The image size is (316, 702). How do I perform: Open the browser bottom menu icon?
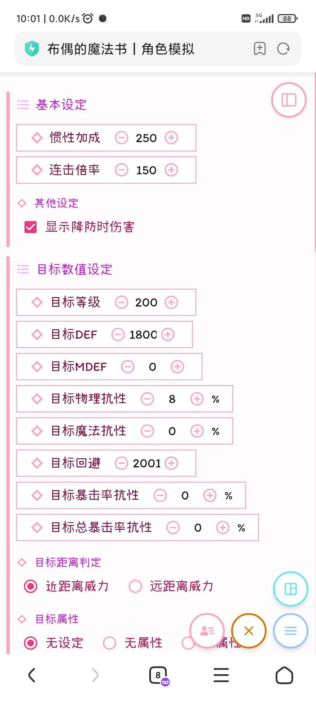221,675
